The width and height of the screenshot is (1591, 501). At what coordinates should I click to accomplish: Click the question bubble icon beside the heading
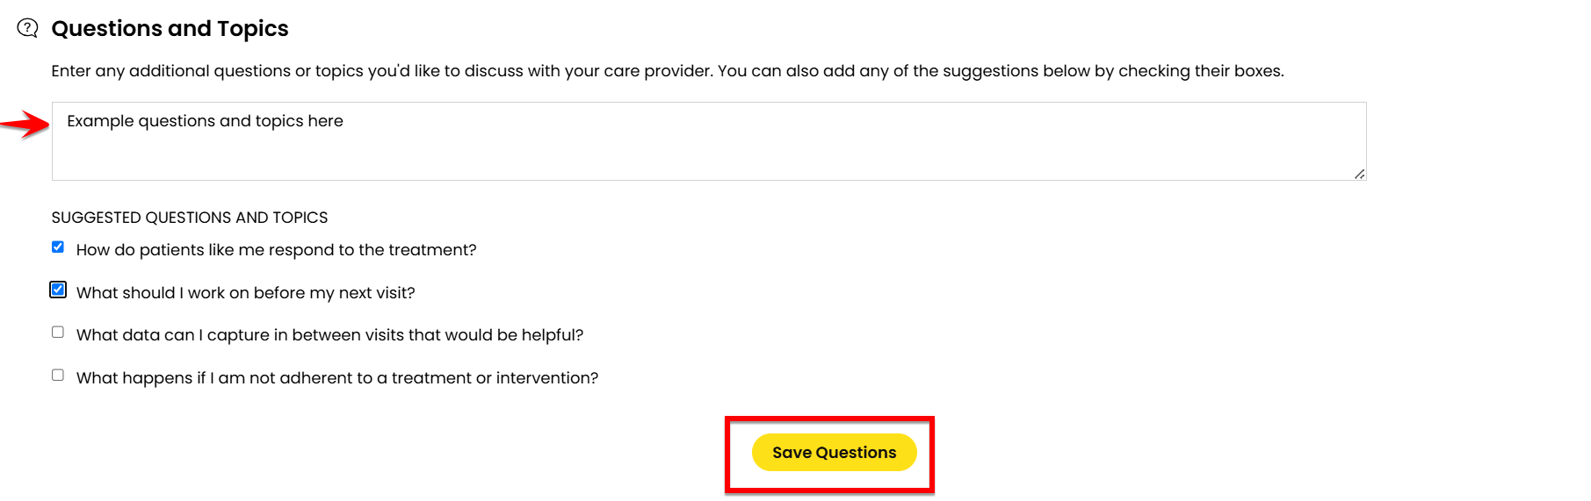(28, 28)
